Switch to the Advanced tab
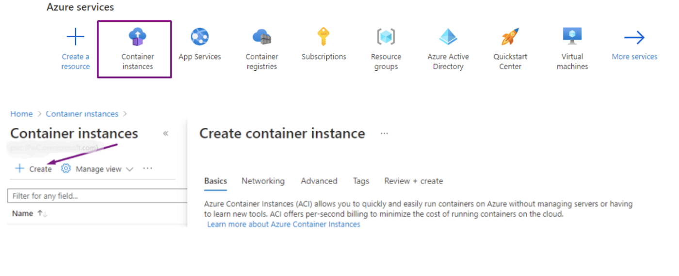679x276 pixels. pyautogui.click(x=319, y=181)
